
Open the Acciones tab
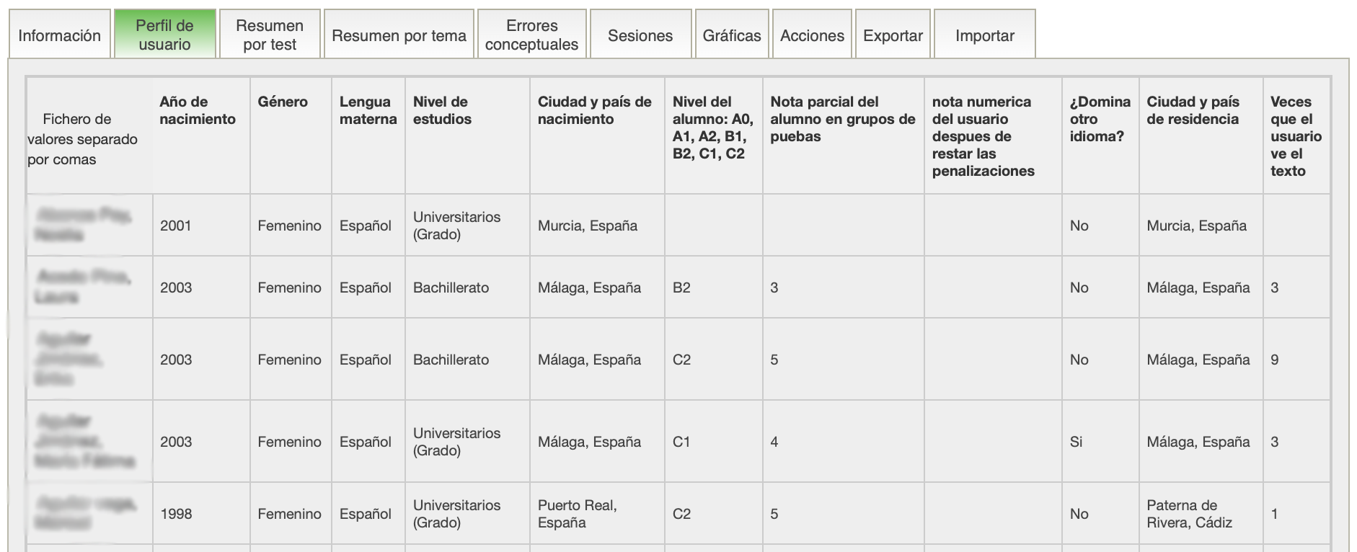click(x=812, y=35)
